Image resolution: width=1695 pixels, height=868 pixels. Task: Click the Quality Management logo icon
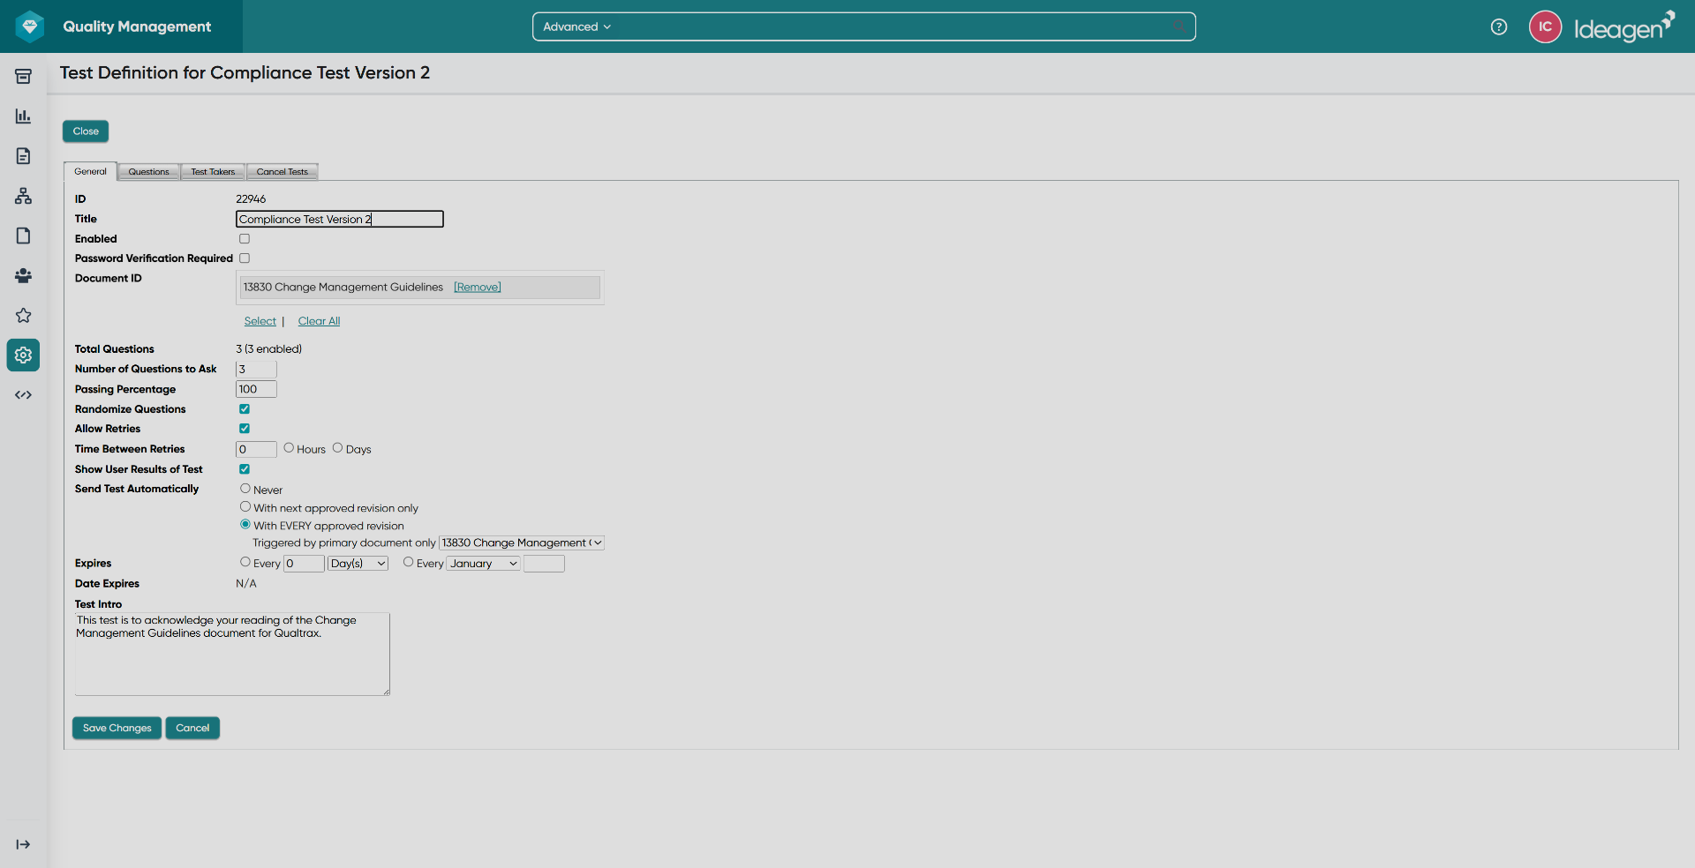[30, 26]
